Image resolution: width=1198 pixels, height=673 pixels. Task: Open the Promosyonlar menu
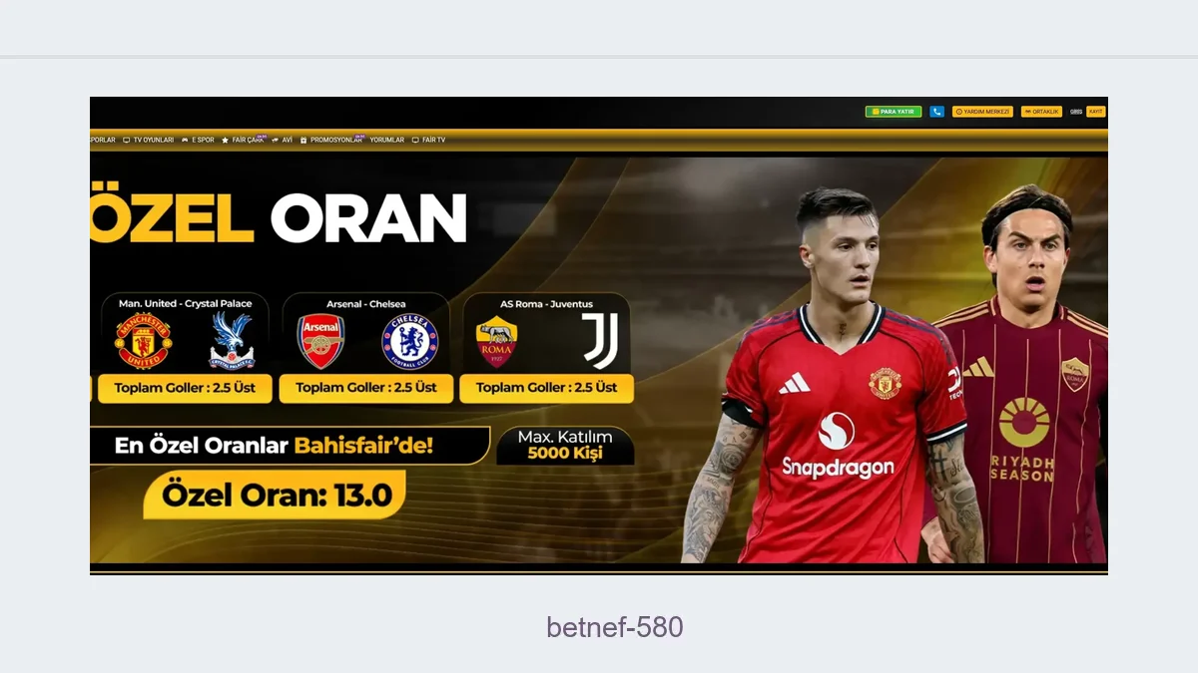(x=331, y=141)
